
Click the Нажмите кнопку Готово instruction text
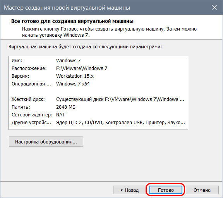pyautogui.click(x=109, y=32)
